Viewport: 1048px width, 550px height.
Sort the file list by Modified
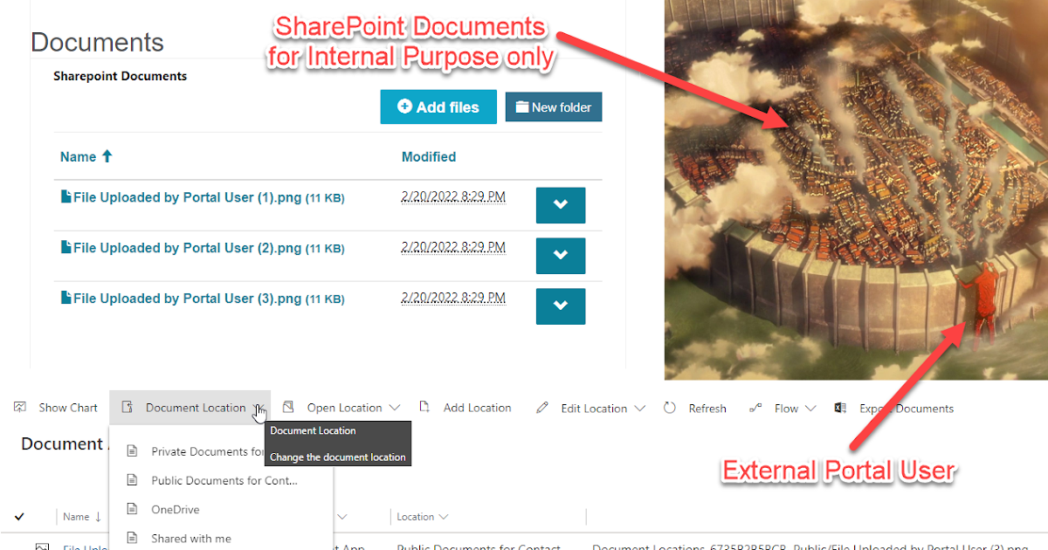tap(429, 157)
